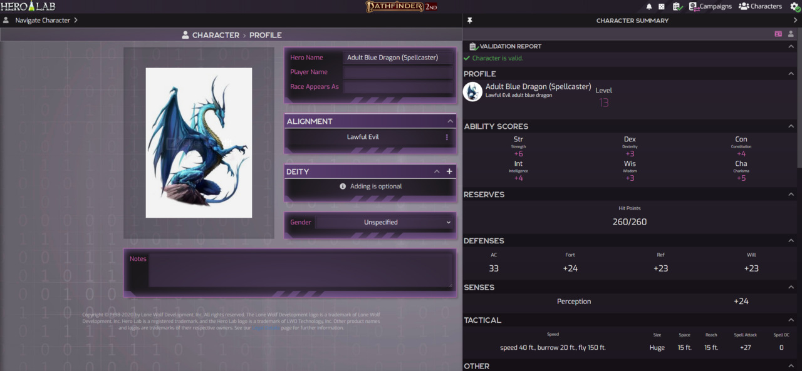Switch to the pink card view icon
Screen dimensions: 802x371
coord(778,34)
